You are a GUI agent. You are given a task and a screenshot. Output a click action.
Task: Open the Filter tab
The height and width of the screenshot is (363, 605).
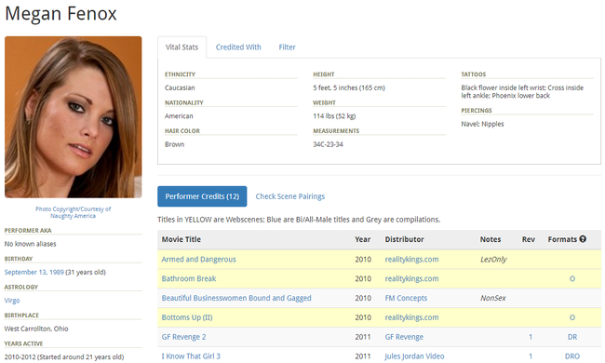[287, 47]
